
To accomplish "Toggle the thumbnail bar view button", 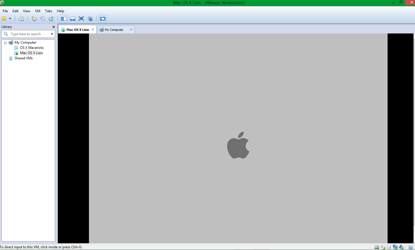I will [x=73, y=19].
